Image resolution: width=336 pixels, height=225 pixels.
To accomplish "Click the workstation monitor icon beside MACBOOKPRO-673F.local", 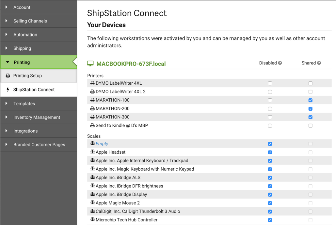I will tap(90, 63).
